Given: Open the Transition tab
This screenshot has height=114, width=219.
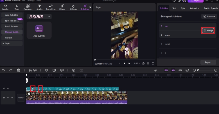Looking at the screenshot, I should tap(51, 7).
